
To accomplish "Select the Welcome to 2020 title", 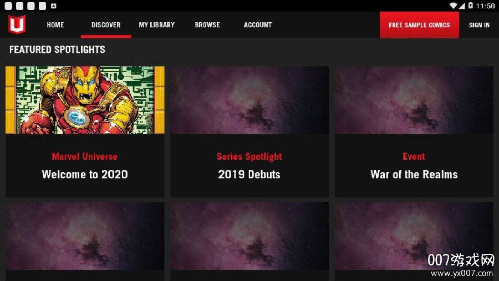I will [x=85, y=174].
